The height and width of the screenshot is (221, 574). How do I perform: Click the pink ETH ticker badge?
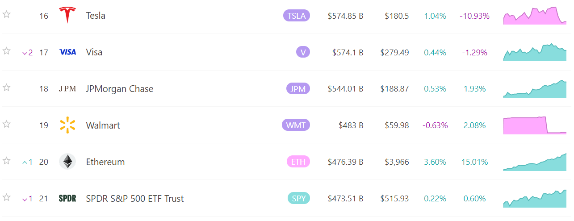(x=298, y=162)
